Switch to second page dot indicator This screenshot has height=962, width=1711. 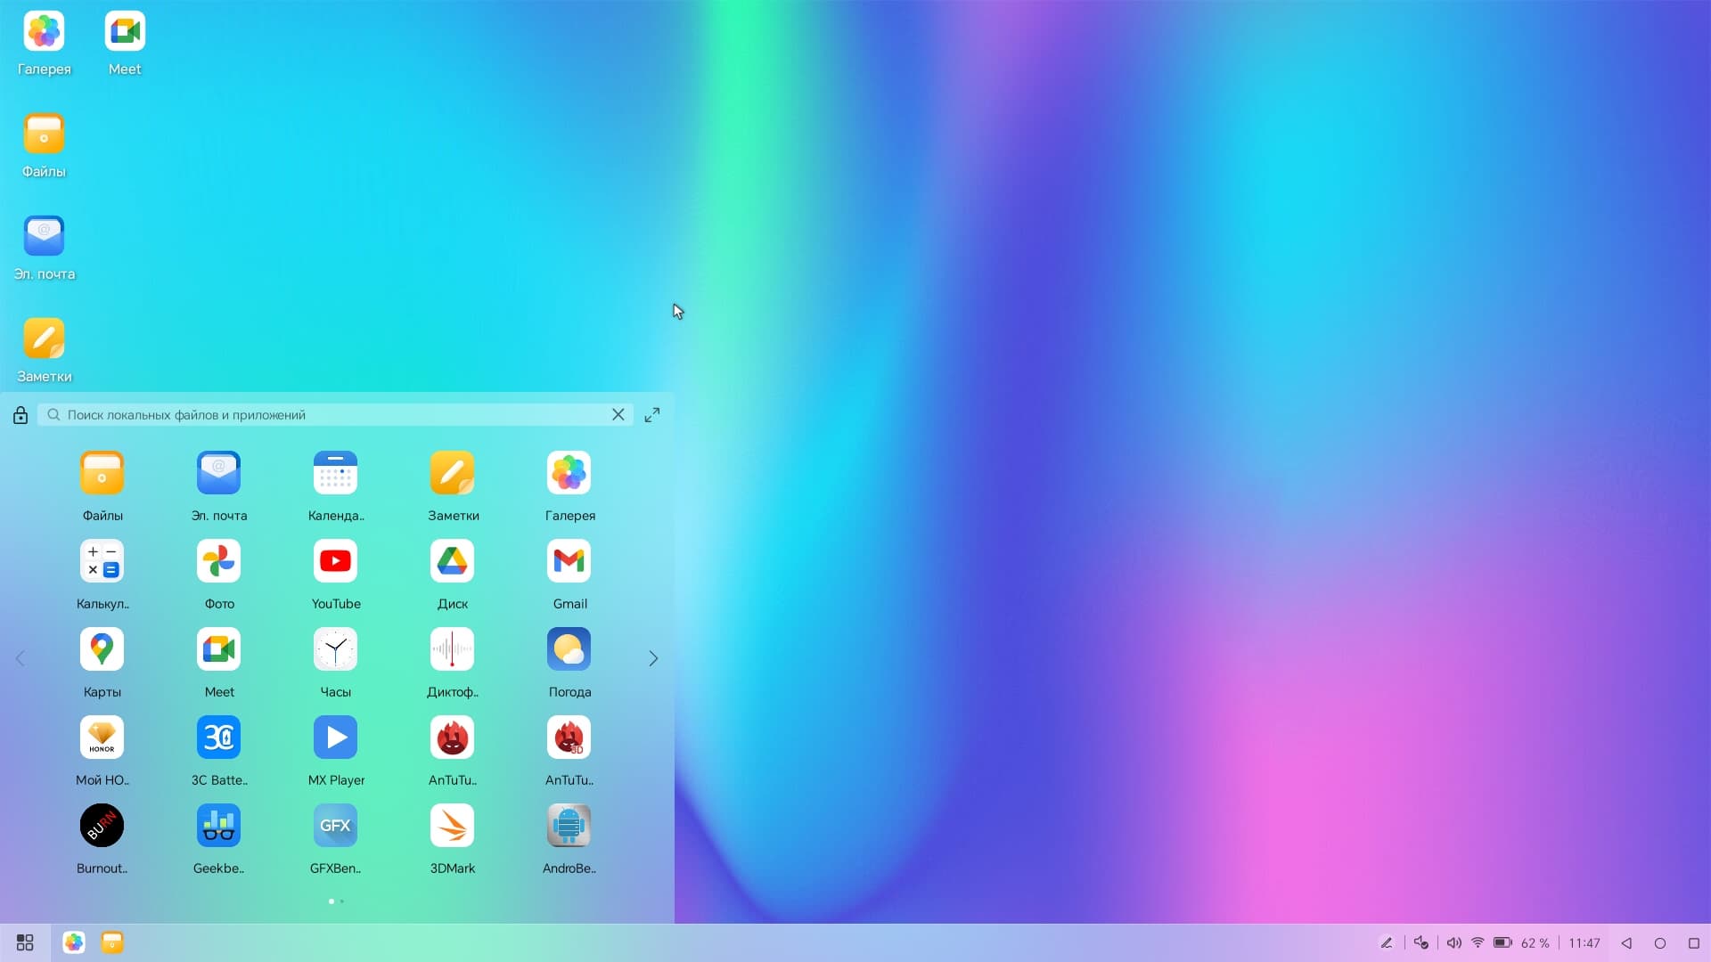pyautogui.click(x=342, y=901)
